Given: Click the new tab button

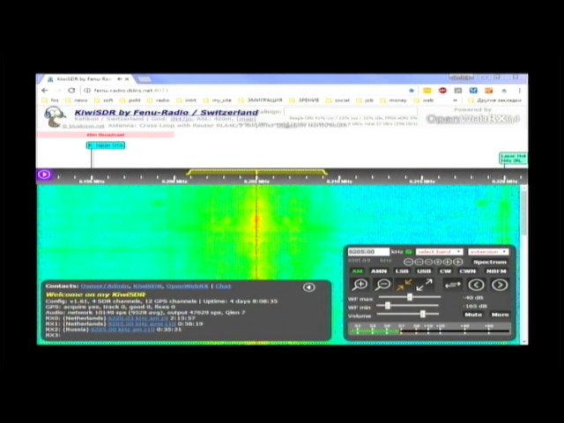Looking at the screenshot, I should [145, 78].
